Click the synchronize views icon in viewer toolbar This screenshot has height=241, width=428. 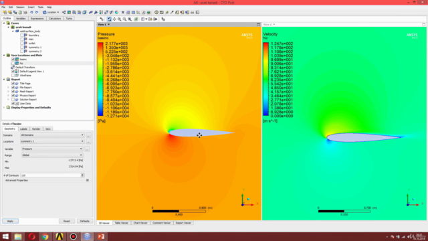click(x=150, y=19)
